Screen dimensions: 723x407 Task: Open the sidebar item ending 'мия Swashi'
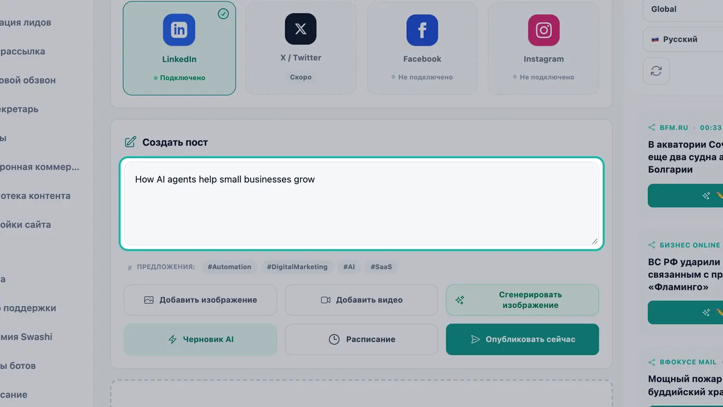pyautogui.click(x=26, y=337)
